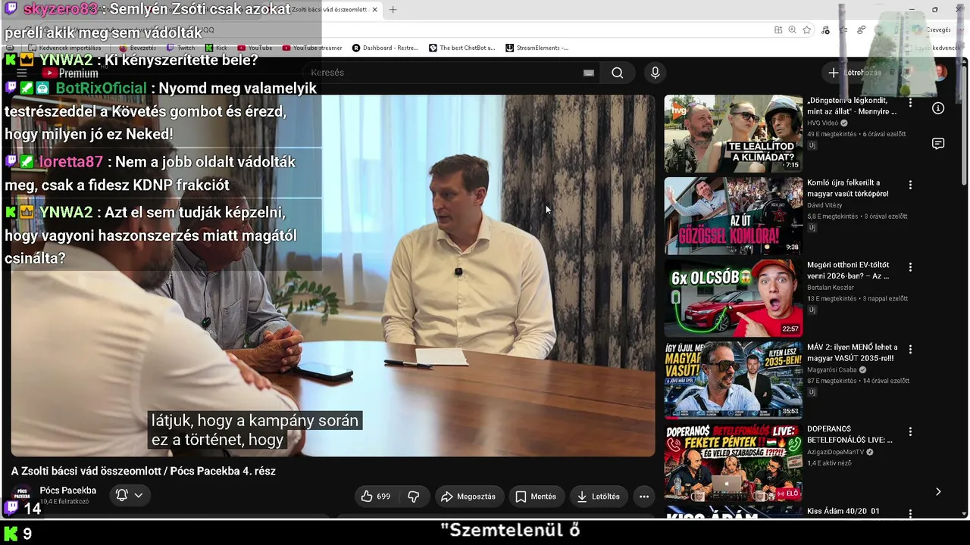Open The best ChatBot bookmark

[462, 48]
